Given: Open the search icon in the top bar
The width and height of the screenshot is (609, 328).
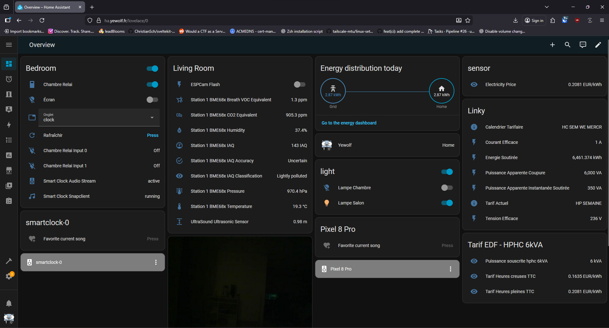Looking at the screenshot, I should (567, 45).
